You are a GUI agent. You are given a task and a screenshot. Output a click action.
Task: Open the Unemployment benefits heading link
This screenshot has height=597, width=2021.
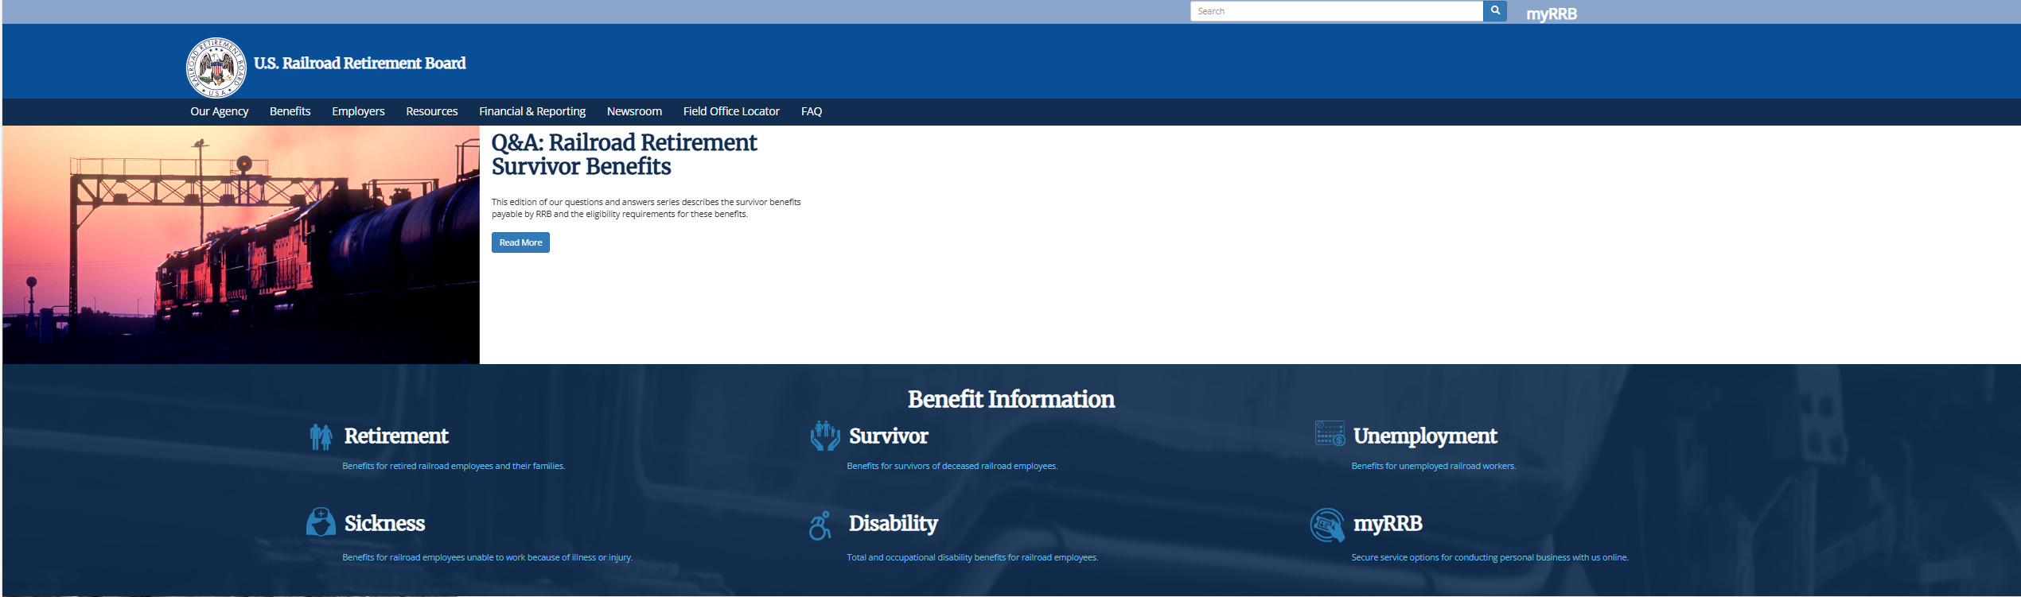click(1425, 436)
